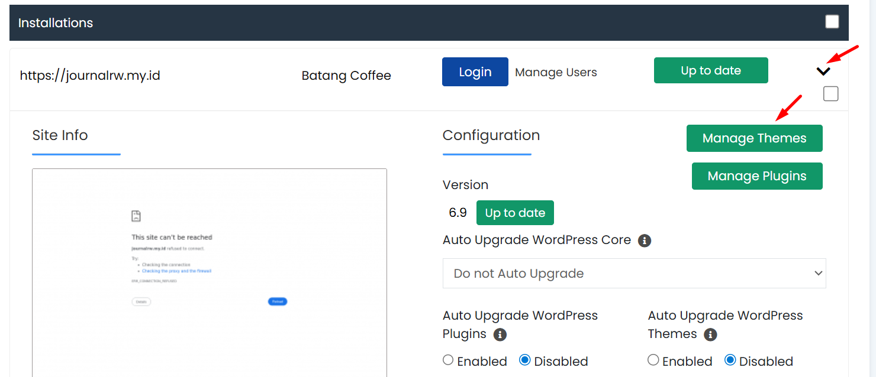Image resolution: width=876 pixels, height=377 pixels.
Task: Click the Manage Themes button
Action: 754,138
